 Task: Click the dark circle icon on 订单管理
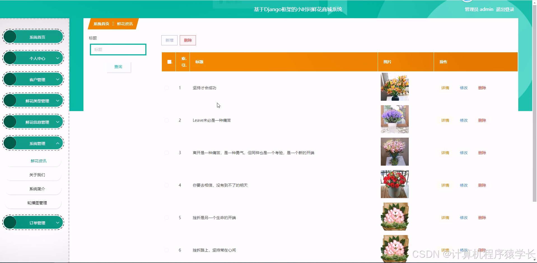tap(10, 222)
